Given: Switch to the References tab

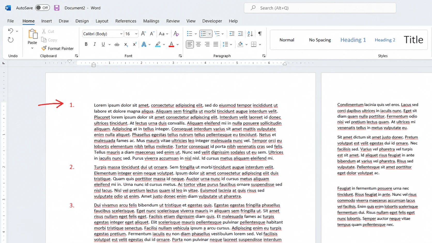Looking at the screenshot, I should click(126, 21).
